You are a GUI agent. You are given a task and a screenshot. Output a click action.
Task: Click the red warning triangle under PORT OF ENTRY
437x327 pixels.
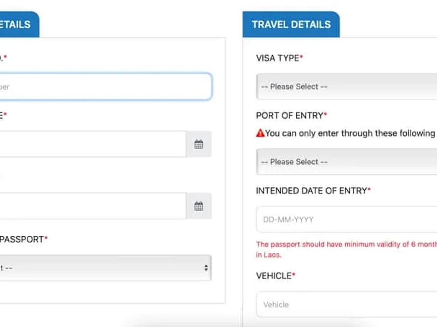(x=260, y=133)
